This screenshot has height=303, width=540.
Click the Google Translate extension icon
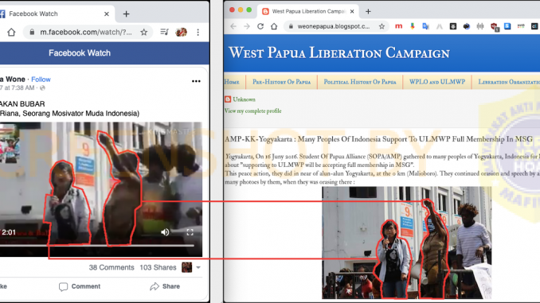click(x=425, y=26)
